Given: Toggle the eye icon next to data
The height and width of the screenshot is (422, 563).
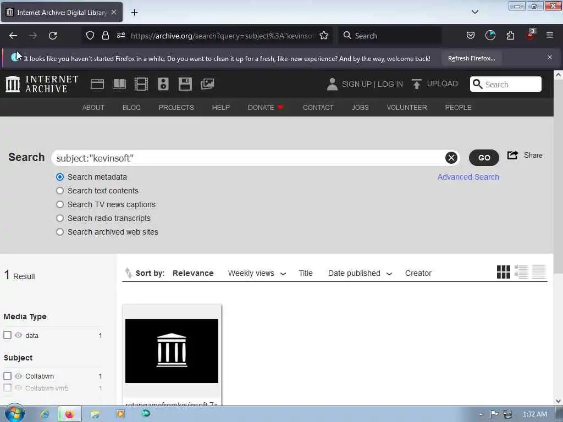Looking at the screenshot, I should point(18,335).
